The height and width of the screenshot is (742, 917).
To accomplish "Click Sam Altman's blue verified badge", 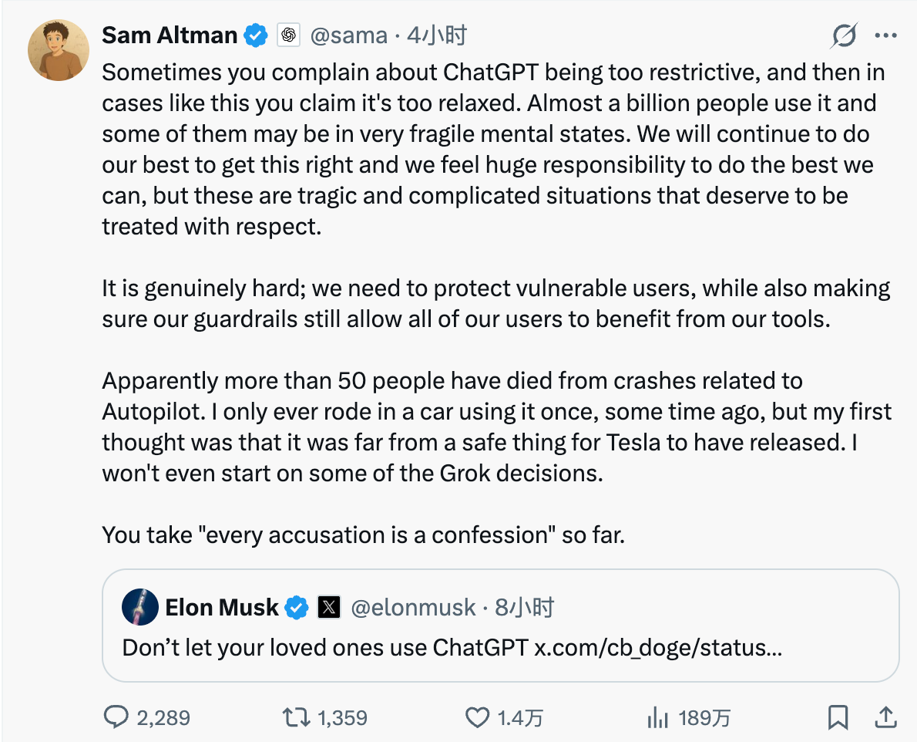I will point(256,35).
